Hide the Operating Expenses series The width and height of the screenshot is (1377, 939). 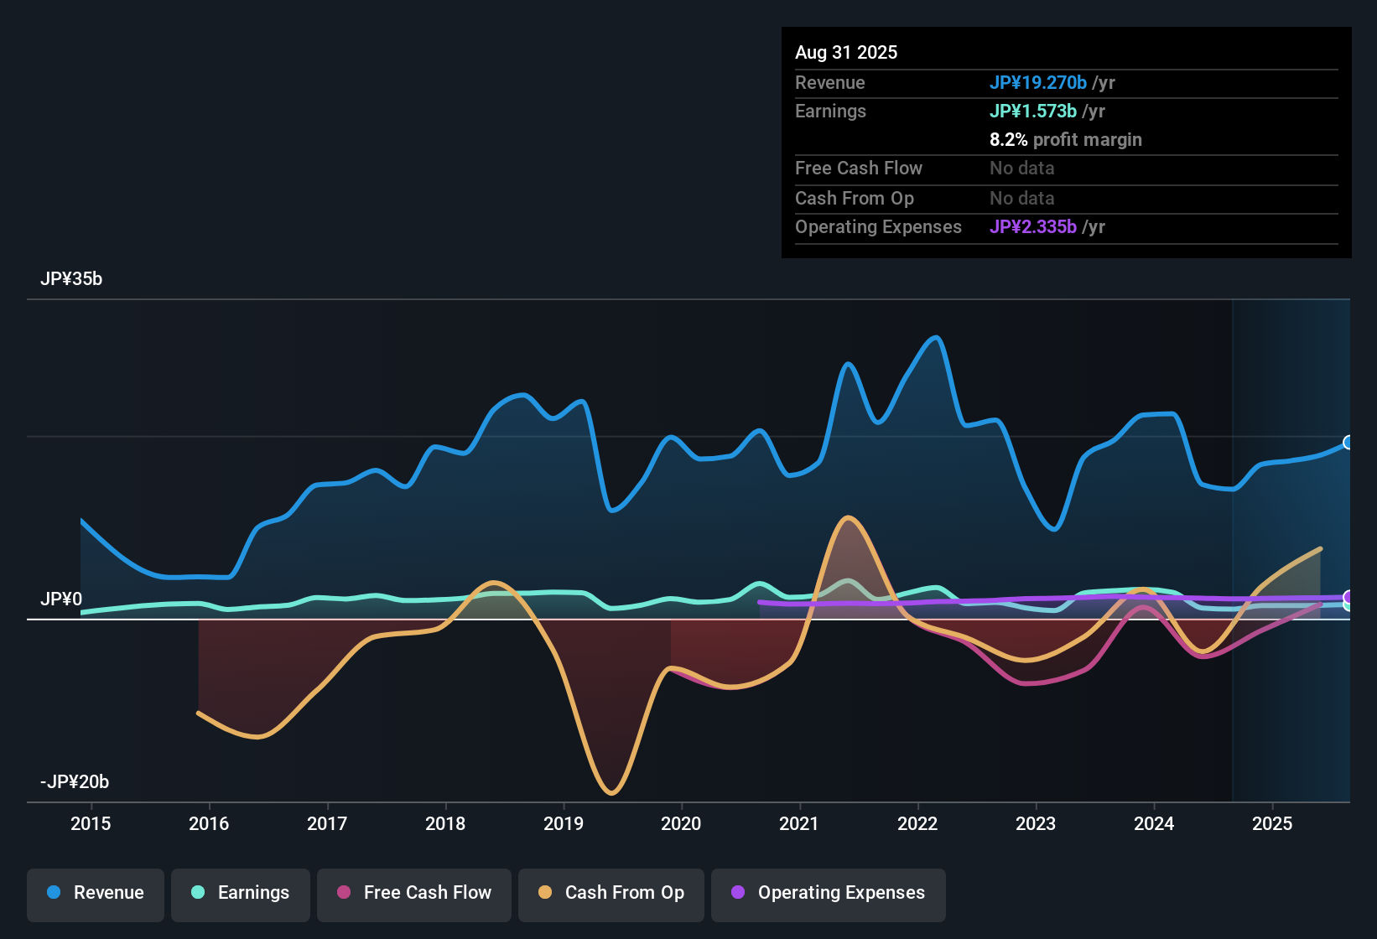829,894
